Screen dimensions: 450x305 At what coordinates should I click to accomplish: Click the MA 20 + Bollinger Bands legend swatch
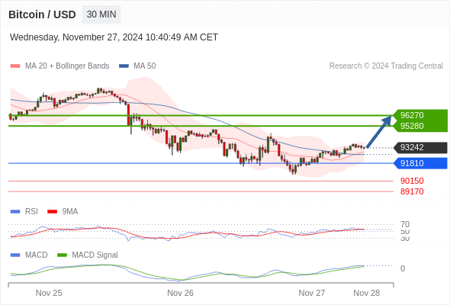[15, 66]
